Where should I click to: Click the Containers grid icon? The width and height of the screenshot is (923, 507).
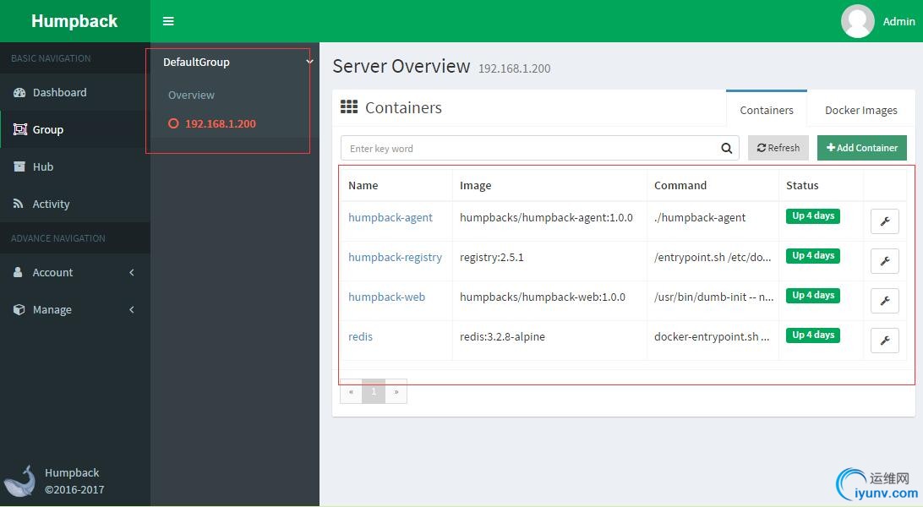(349, 106)
